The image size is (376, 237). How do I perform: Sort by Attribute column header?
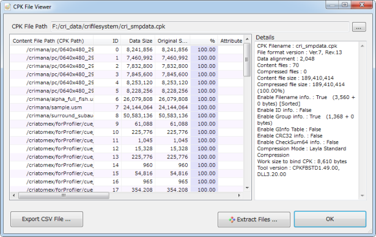[230, 41]
